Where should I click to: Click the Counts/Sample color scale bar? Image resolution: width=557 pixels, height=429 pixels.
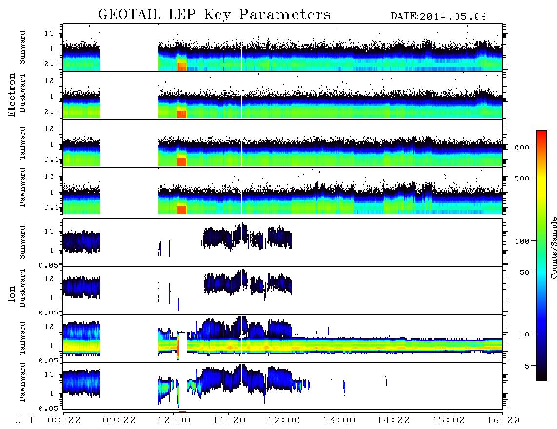[541, 256]
